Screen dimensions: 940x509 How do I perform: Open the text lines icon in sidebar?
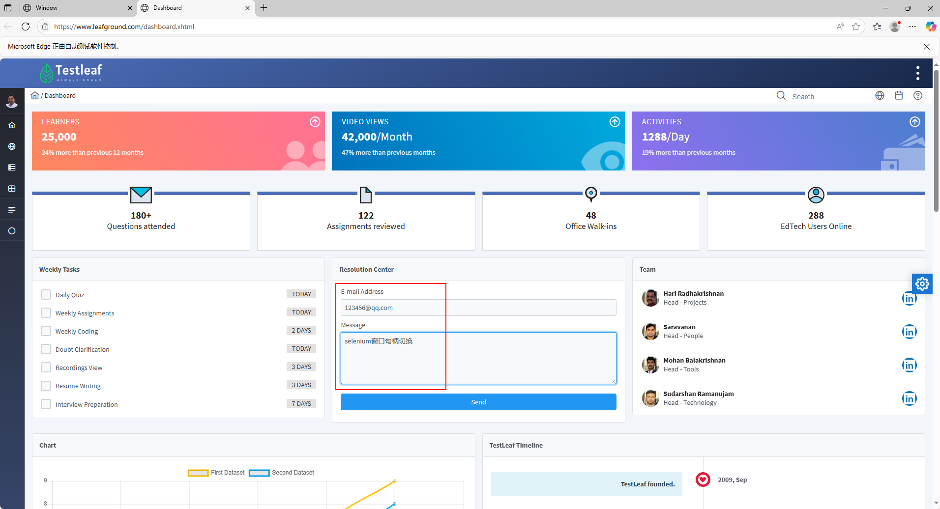coord(12,210)
